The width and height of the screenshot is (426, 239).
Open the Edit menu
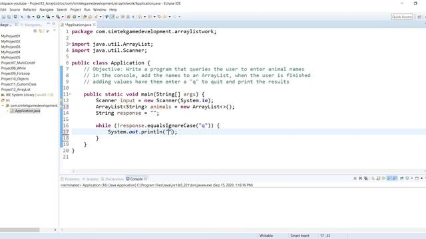tap(3, 9)
